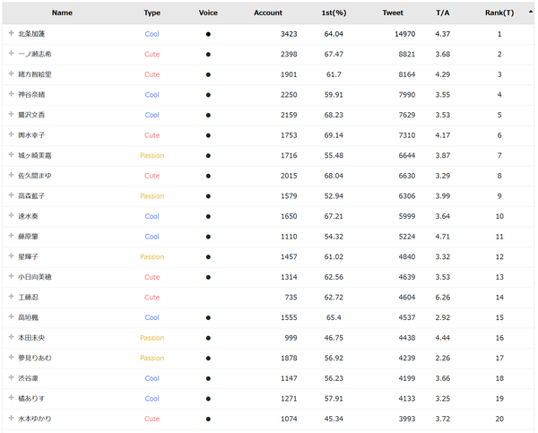Sort table by the Voice column
The width and height of the screenshot is (538, 433).
[x=208, y=13]
